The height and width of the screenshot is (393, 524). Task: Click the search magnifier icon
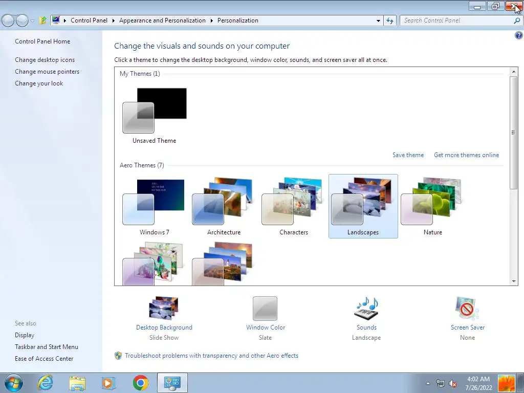[x=517, y=20]
